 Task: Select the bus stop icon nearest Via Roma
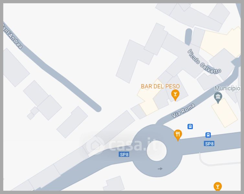[x=190, y=126]
